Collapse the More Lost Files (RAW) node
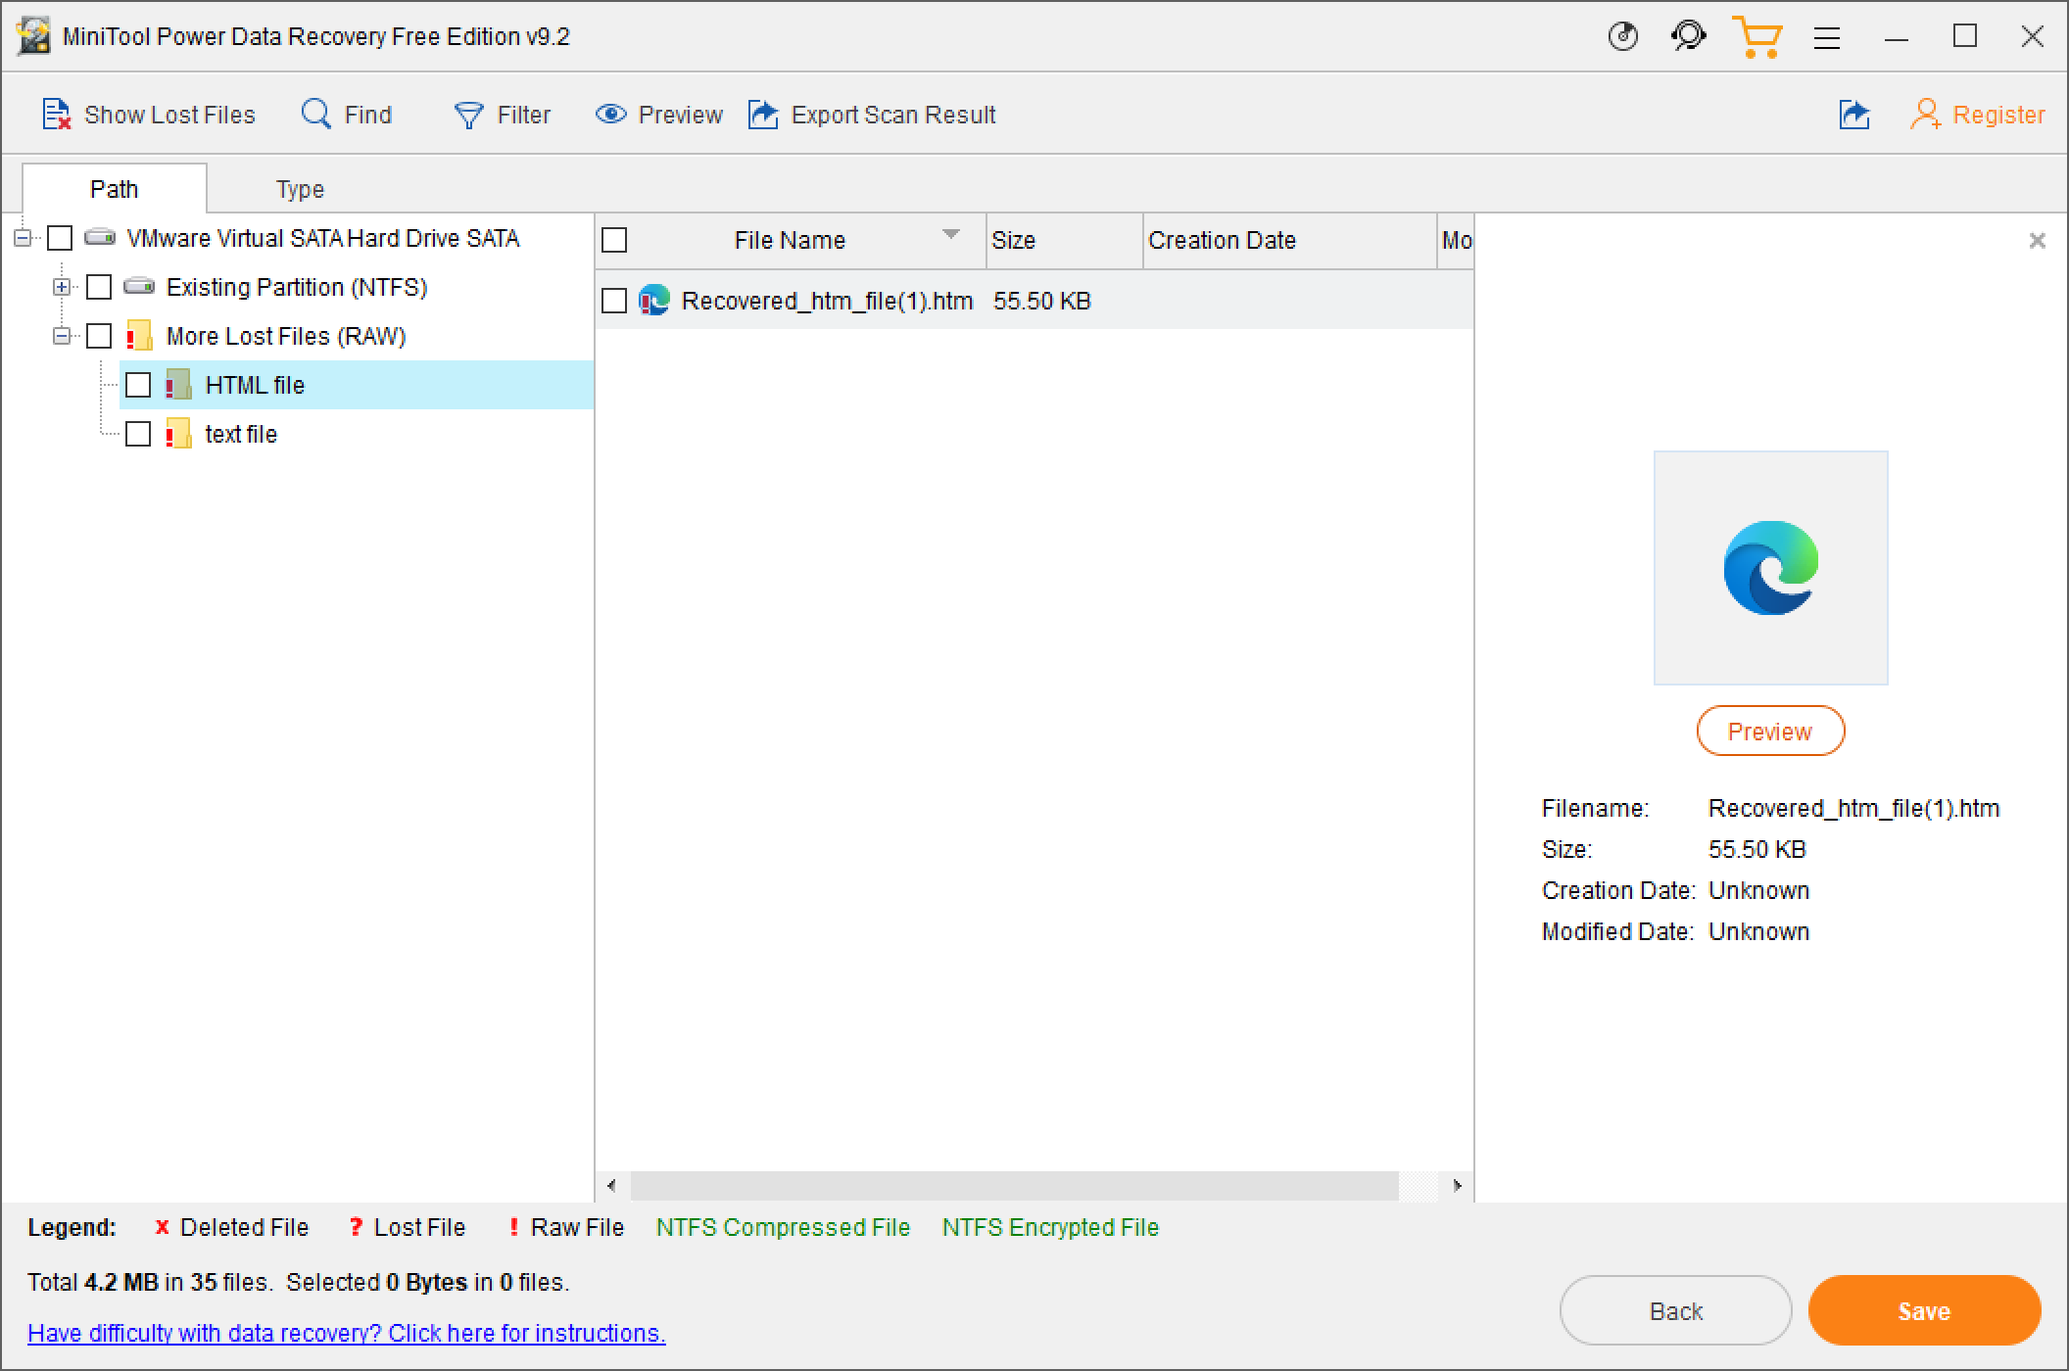The width and height of the screenshot is (2069, 1371). pyautogui.click(x=62, y=336)
